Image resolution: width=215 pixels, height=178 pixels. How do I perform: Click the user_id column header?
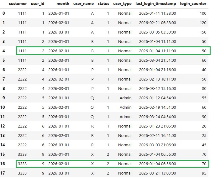[x=37, y=4]
